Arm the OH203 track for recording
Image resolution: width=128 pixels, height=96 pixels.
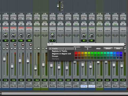tap(31, 44)
